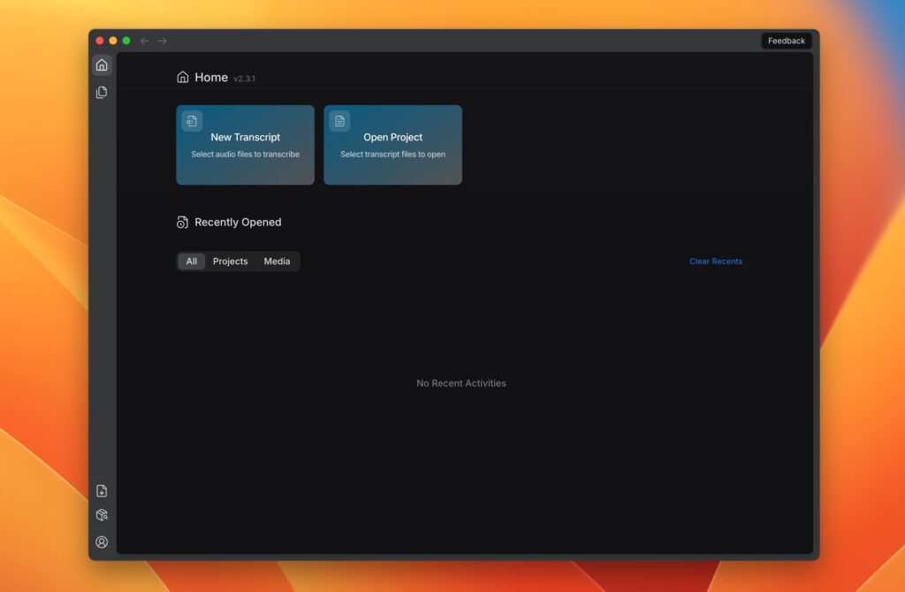The image size is (905, 592).
Task: Open the documents panel from the sidebar
Action: coord(102,92)
